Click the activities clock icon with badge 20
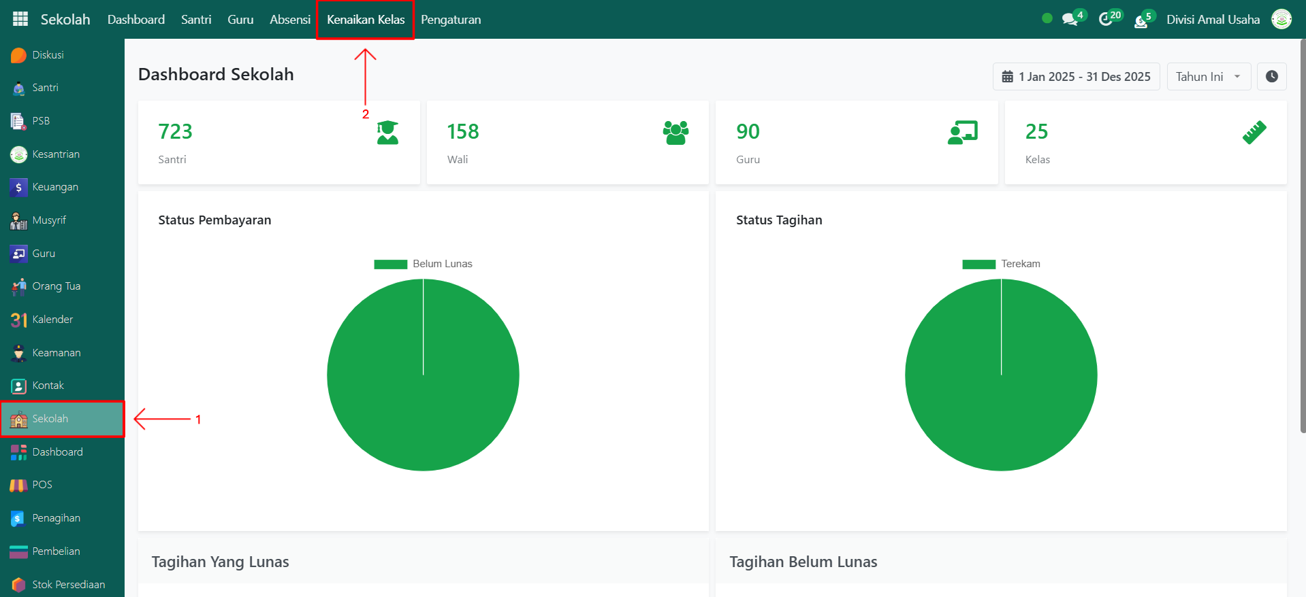The height and width of the screenshot is (597, 1306). click(x=1106, y=20)
